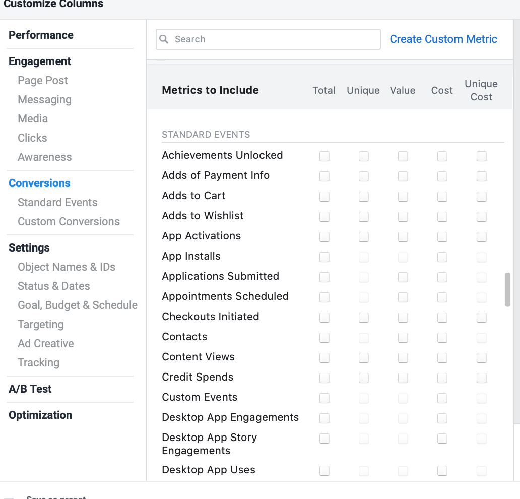Screen dimensions: 520x499
Task: Select Targeting under Settings
Action: (x=40, y=324)
